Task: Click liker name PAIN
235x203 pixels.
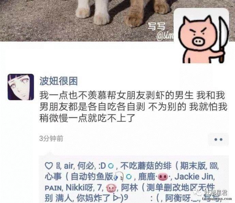Action: [53, 188]
